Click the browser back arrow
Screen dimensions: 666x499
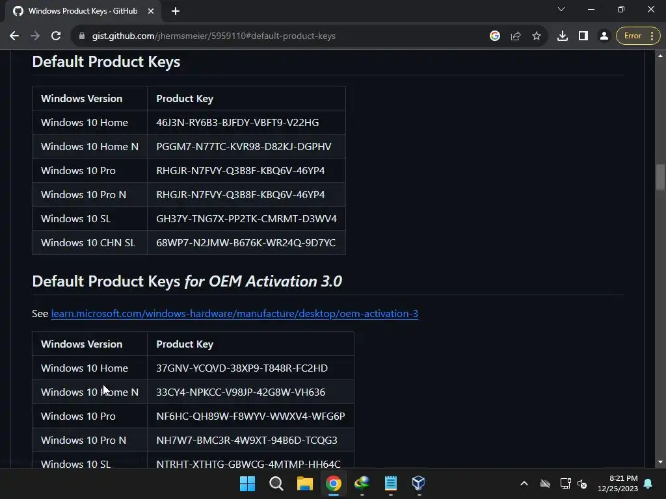(14, 36)
